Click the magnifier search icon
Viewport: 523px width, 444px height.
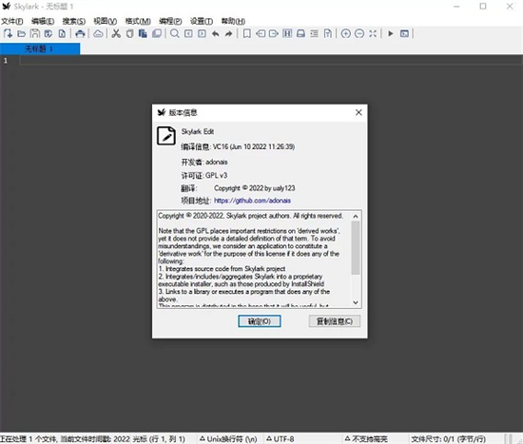174,33
